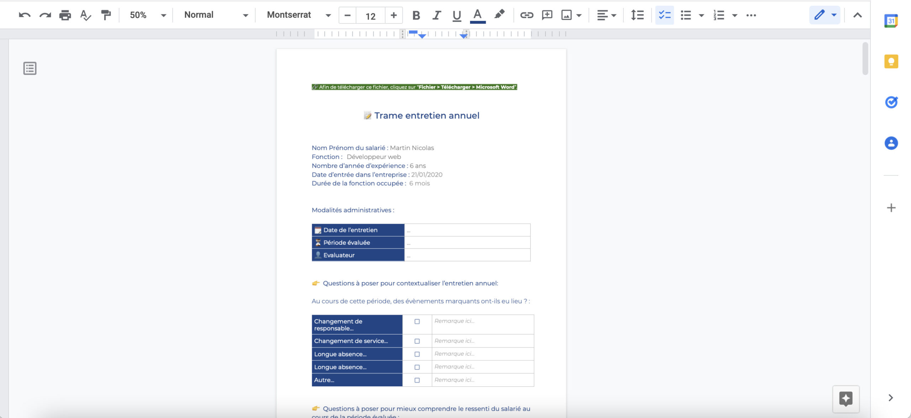Check the Changement de responsable checkbox
Viewport: 911px width, 418px height.
coord(417,322)
